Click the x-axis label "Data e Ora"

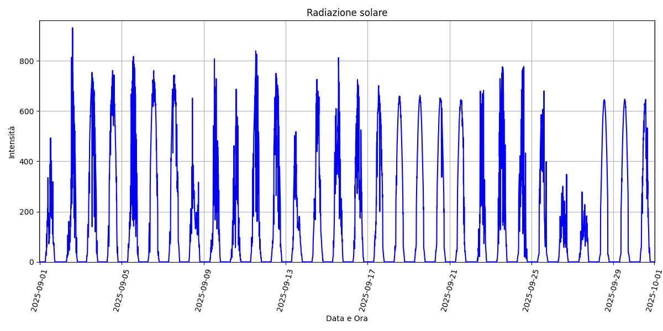pyautogui.click(x=346, y=318)
